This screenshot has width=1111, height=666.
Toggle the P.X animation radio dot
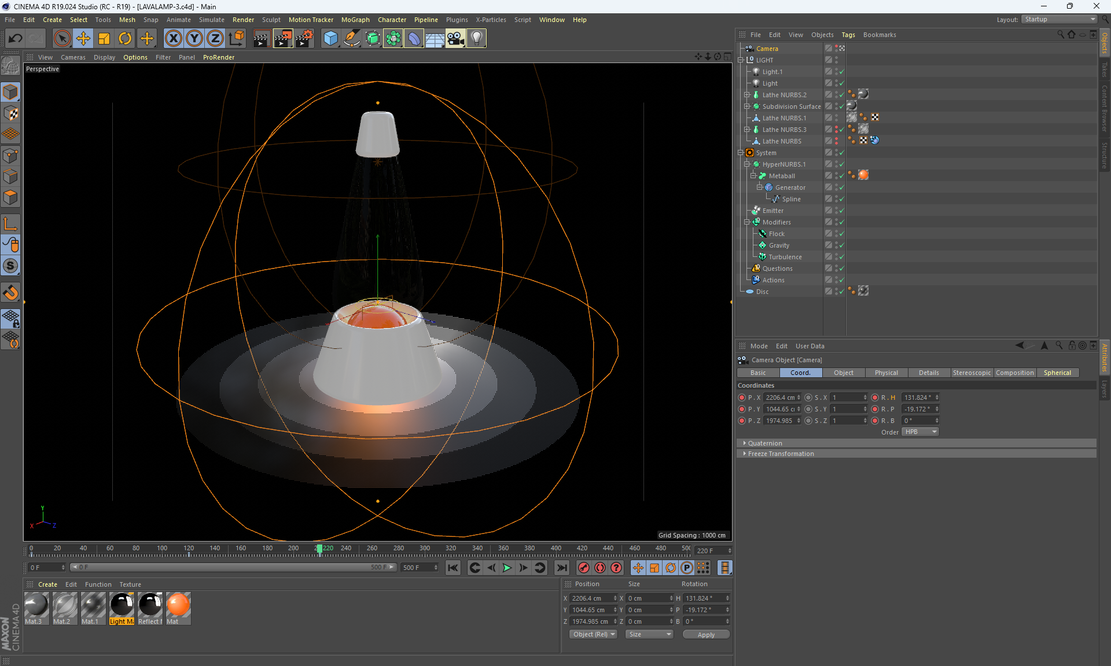[x=742, y=398]
